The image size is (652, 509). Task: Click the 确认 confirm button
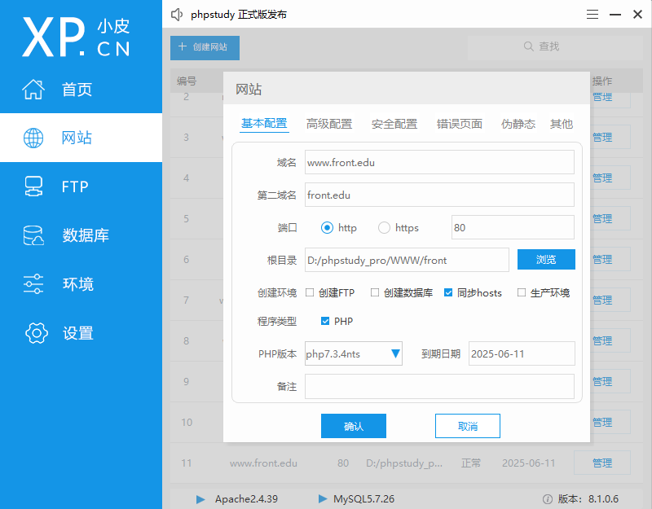[x=354, y=426]
